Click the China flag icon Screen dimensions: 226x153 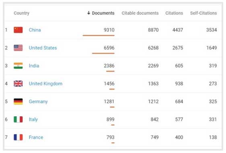(18, 30)
